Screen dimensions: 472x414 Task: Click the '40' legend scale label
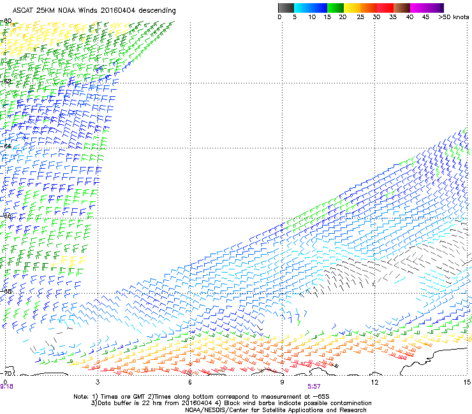click(x=409, y=17)
